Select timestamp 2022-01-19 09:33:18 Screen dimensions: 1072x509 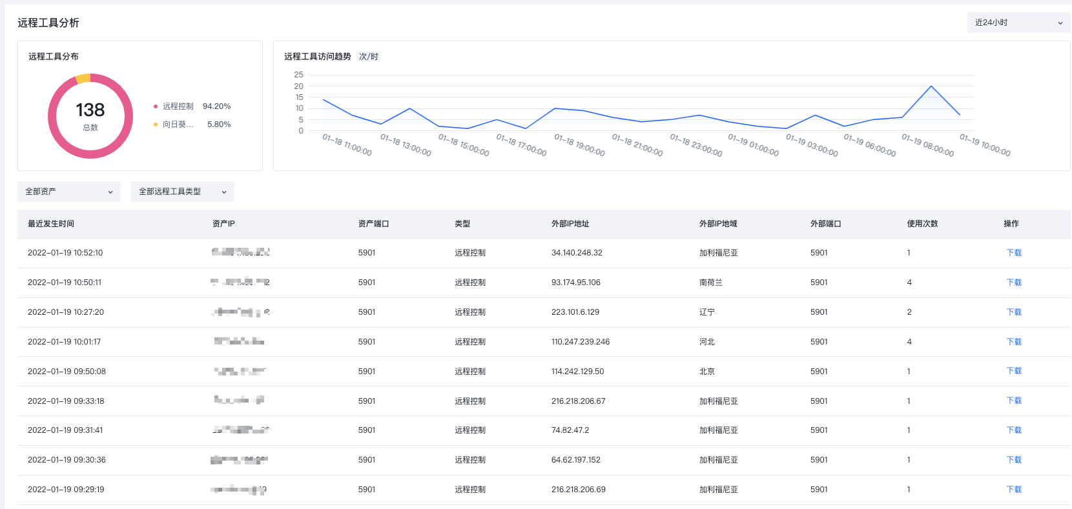[66, 401]
